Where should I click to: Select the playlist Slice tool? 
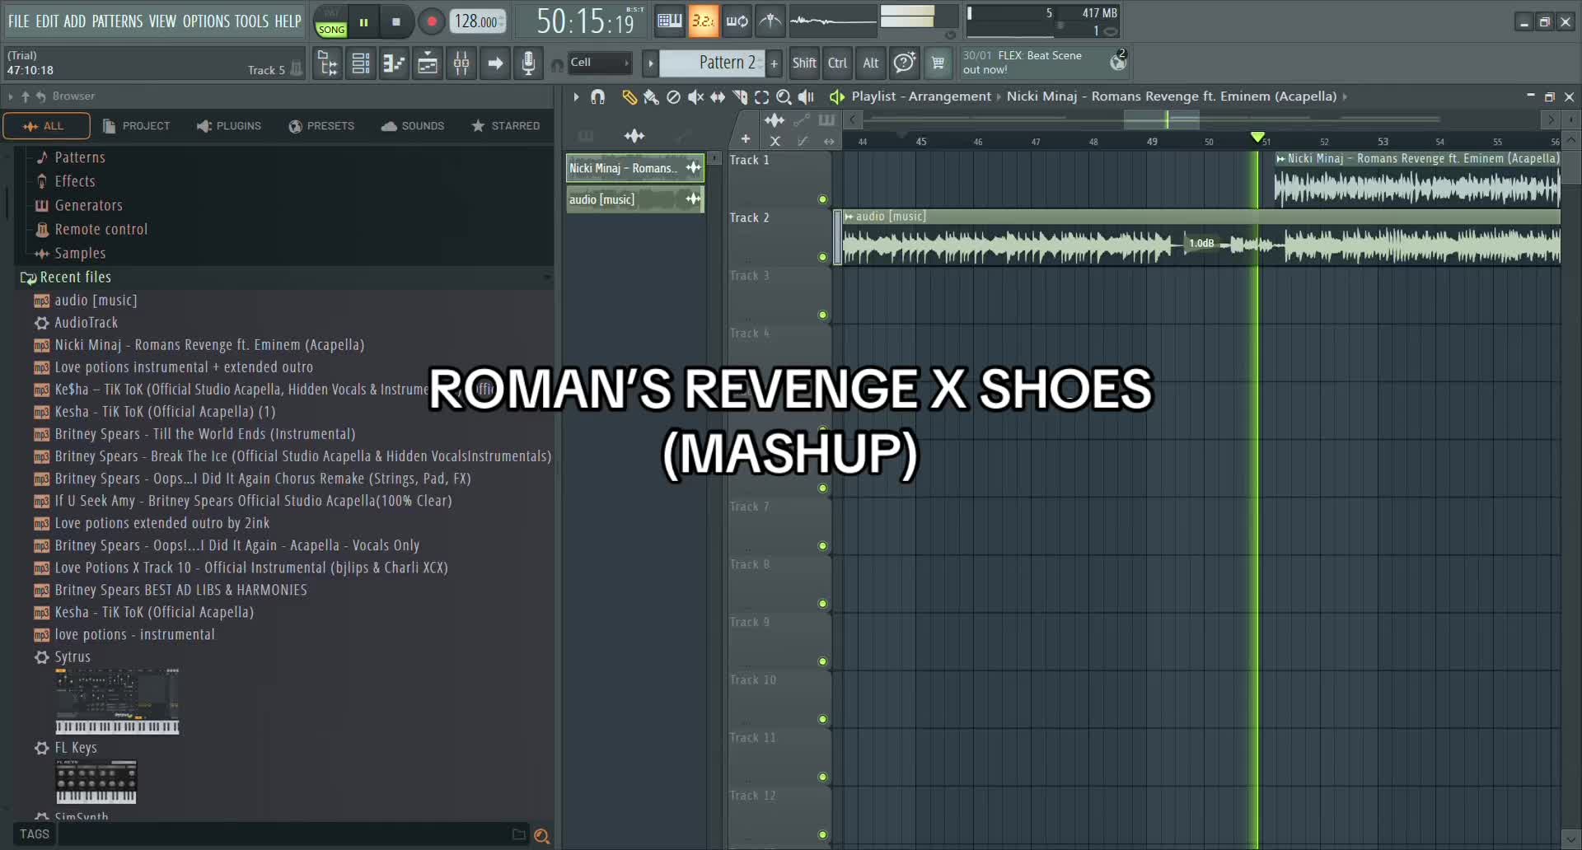(x=740, y=97)
